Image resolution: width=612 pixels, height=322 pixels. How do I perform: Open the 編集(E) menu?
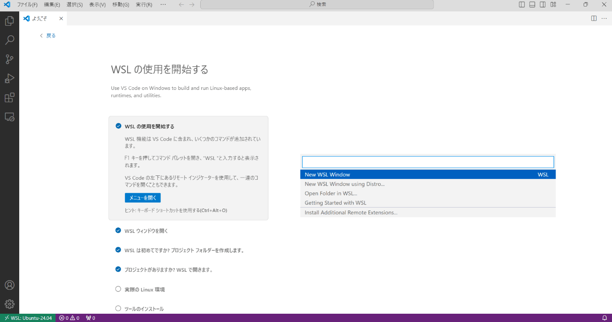[x=52, y=4]
